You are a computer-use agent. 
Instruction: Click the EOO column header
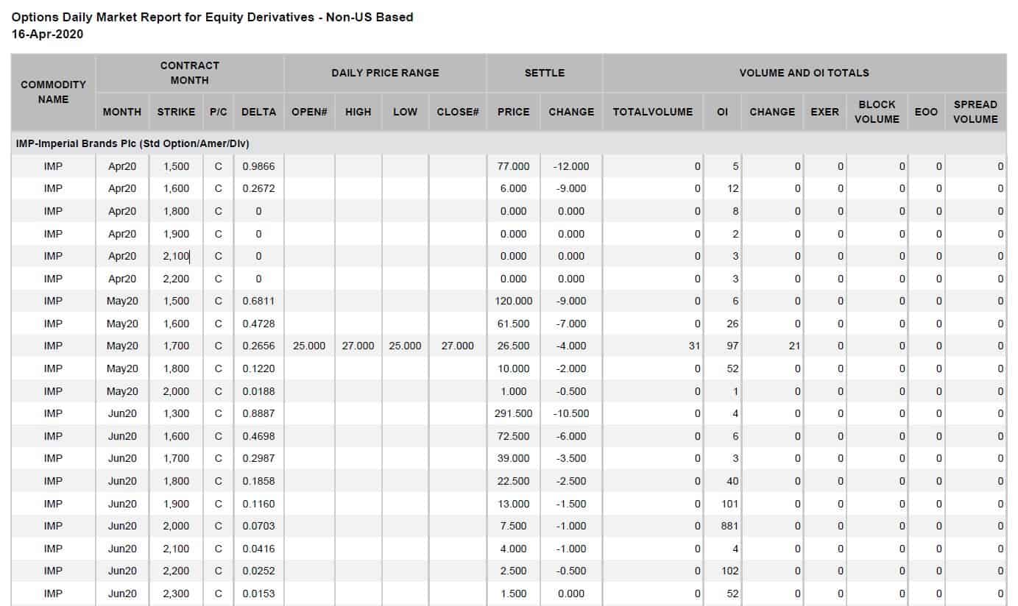click(x=927, y=112)
